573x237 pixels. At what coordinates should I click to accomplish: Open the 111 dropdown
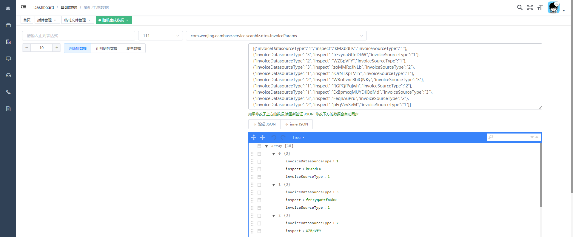coord(161,36)
